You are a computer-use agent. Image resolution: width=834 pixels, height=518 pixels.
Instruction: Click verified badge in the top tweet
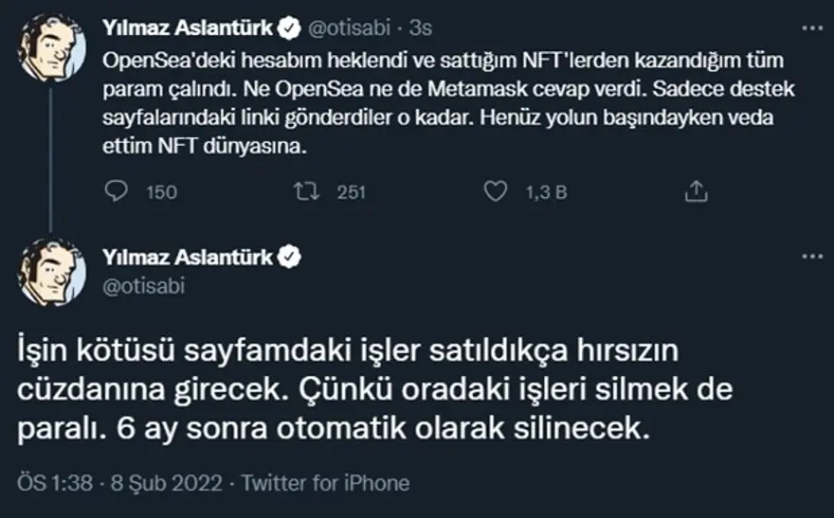pos(291,29)
